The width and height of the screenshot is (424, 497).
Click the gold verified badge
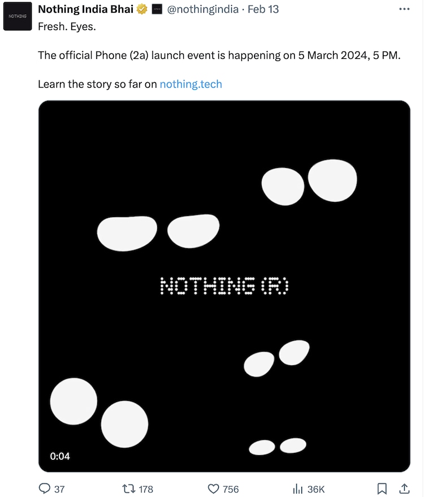point(142,10)
